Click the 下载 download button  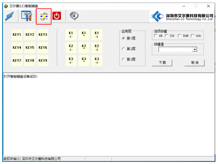162,63
